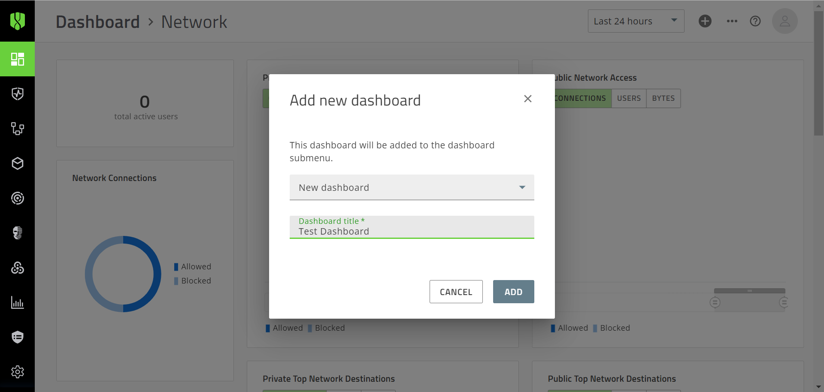This screenshot has width=824, height=392.
Task: Open the New dashboard dropdown
Action: 412,187
